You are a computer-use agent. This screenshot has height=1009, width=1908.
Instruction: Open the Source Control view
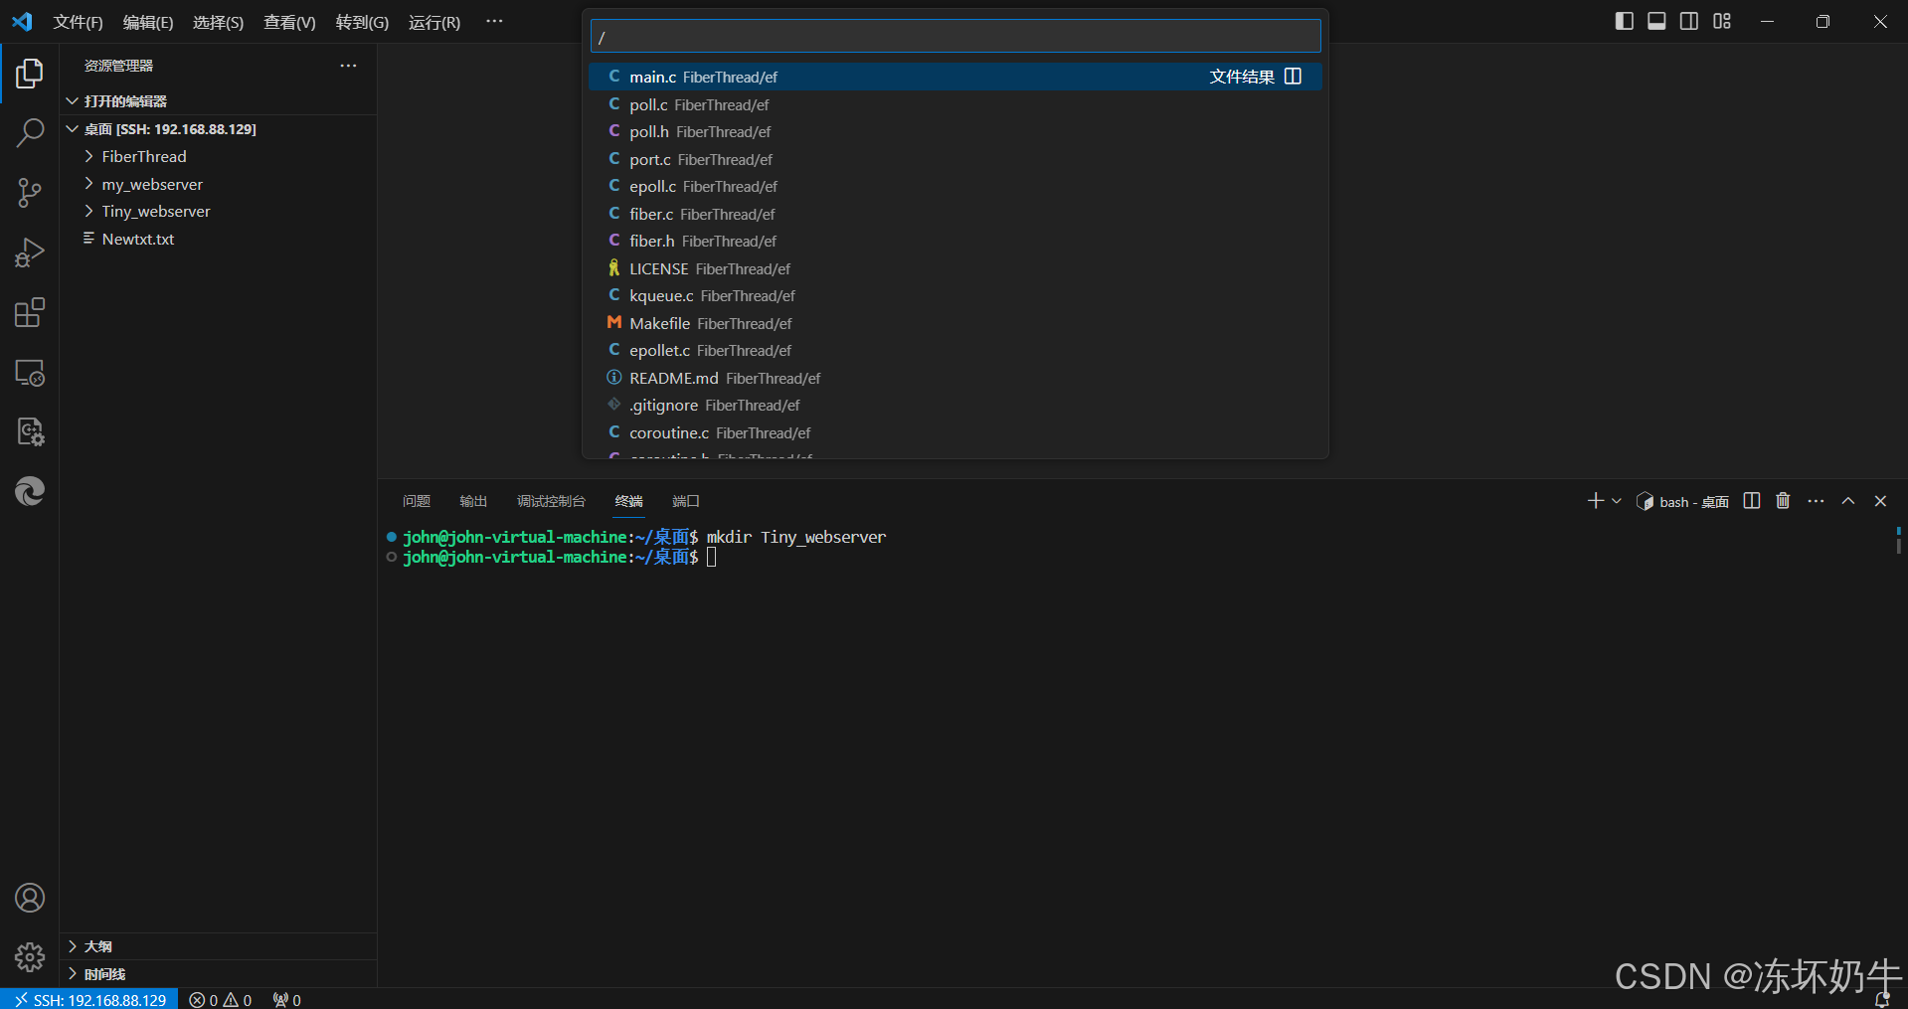pyautogui.click(x=30, y=192)
